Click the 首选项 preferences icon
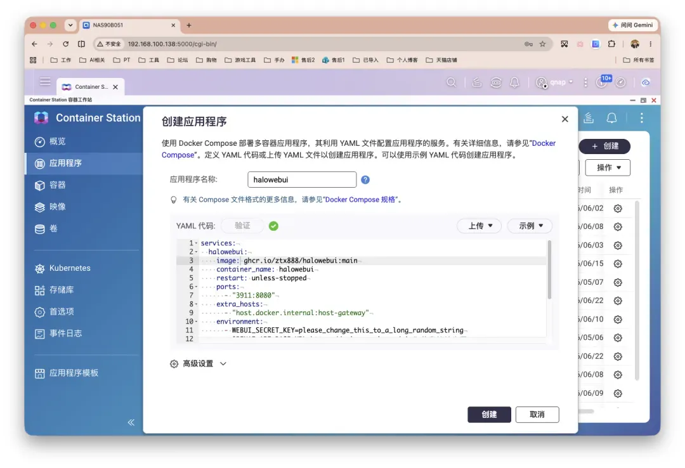 click(x=40, y=312)
